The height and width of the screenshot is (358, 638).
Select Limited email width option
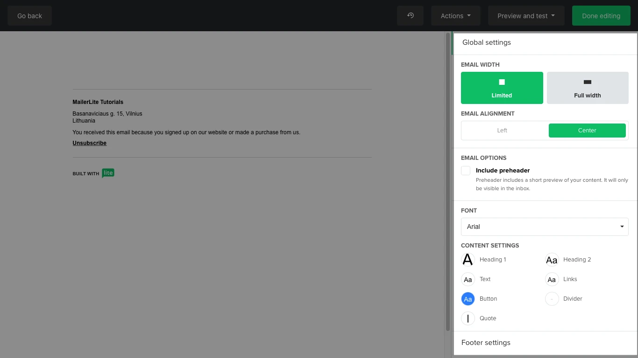pos(502,88)
